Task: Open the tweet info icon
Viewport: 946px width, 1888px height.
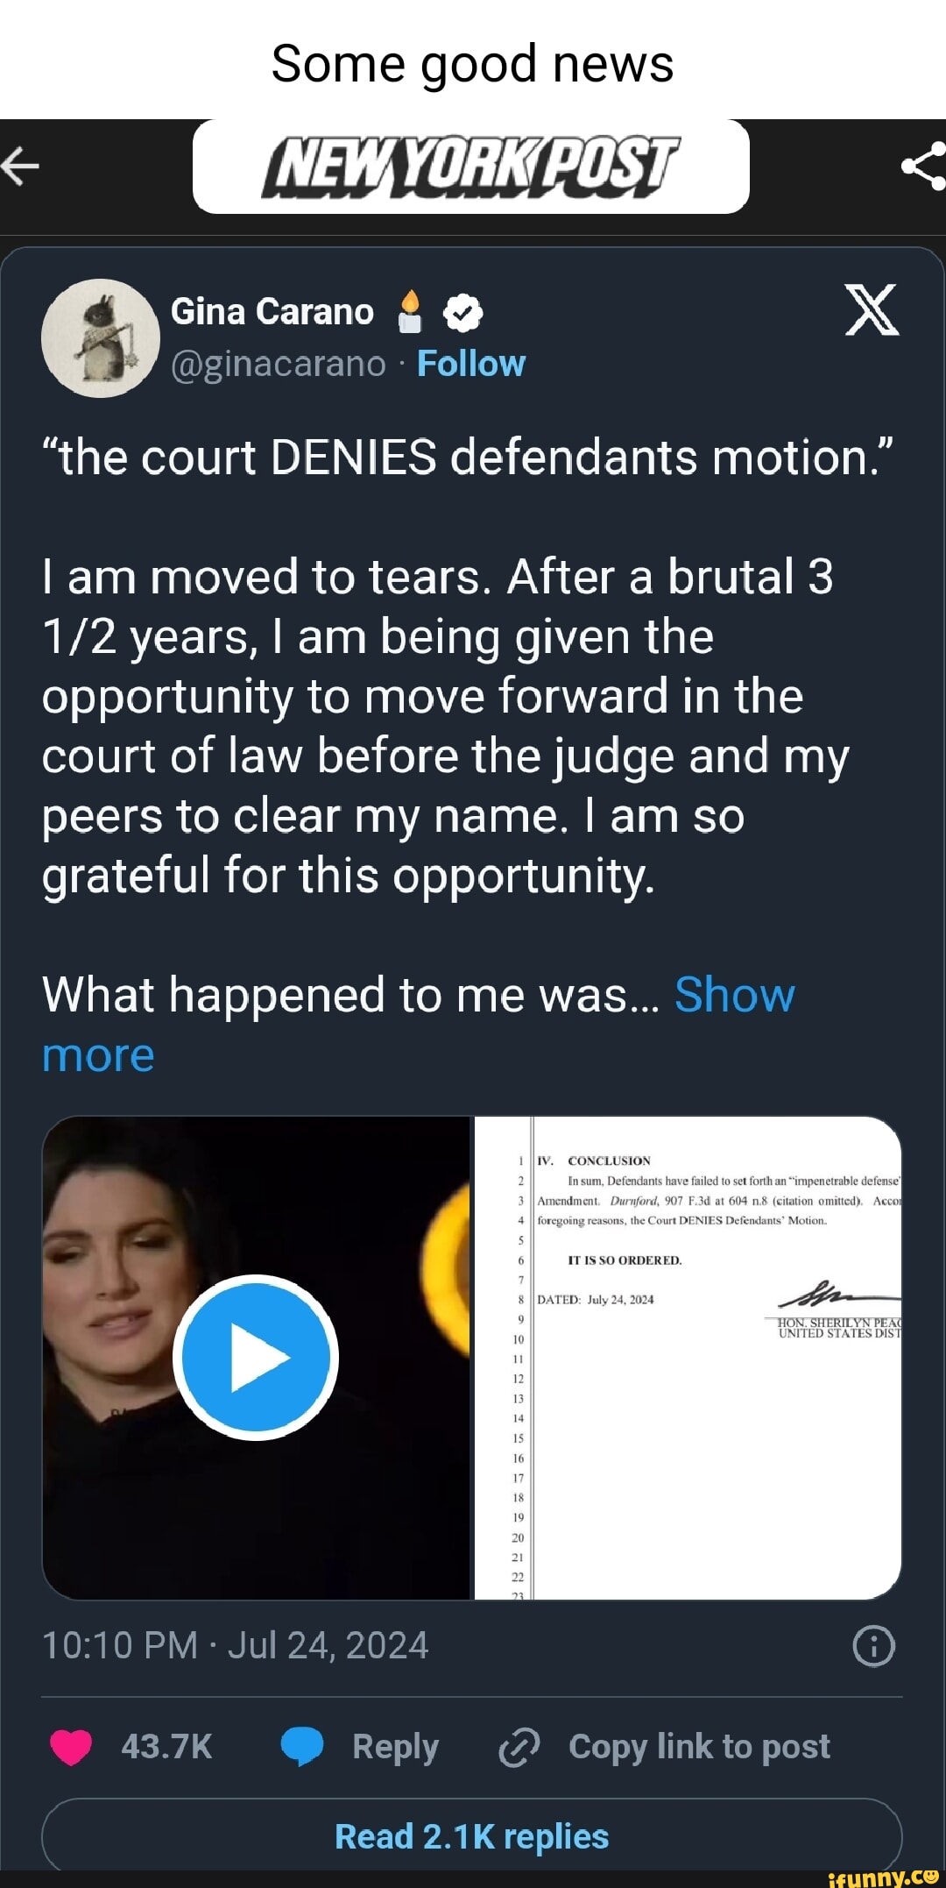Action: point(873,1645)
